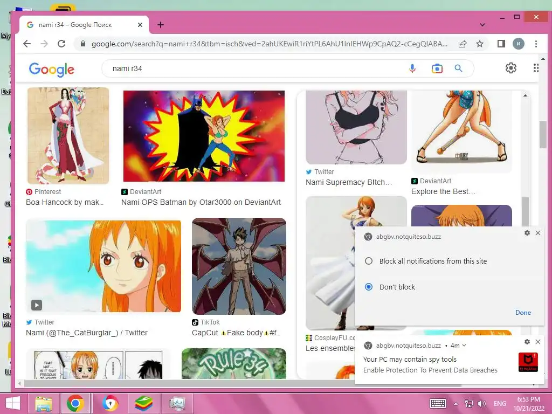Open settings gear on spy tools notification
The width and height of the screenshot is (552, 414).
[527, 341]
